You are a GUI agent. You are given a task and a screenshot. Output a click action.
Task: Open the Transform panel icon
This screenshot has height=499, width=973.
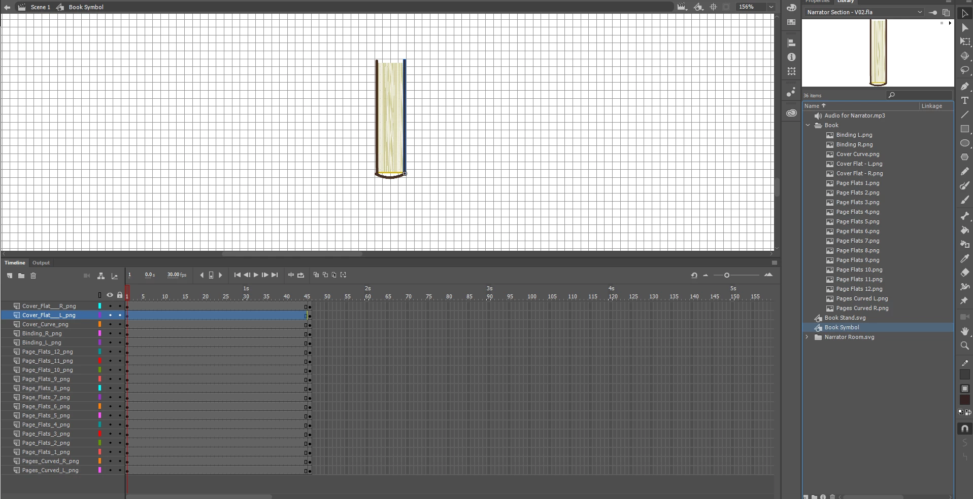[x=791, y=71]
